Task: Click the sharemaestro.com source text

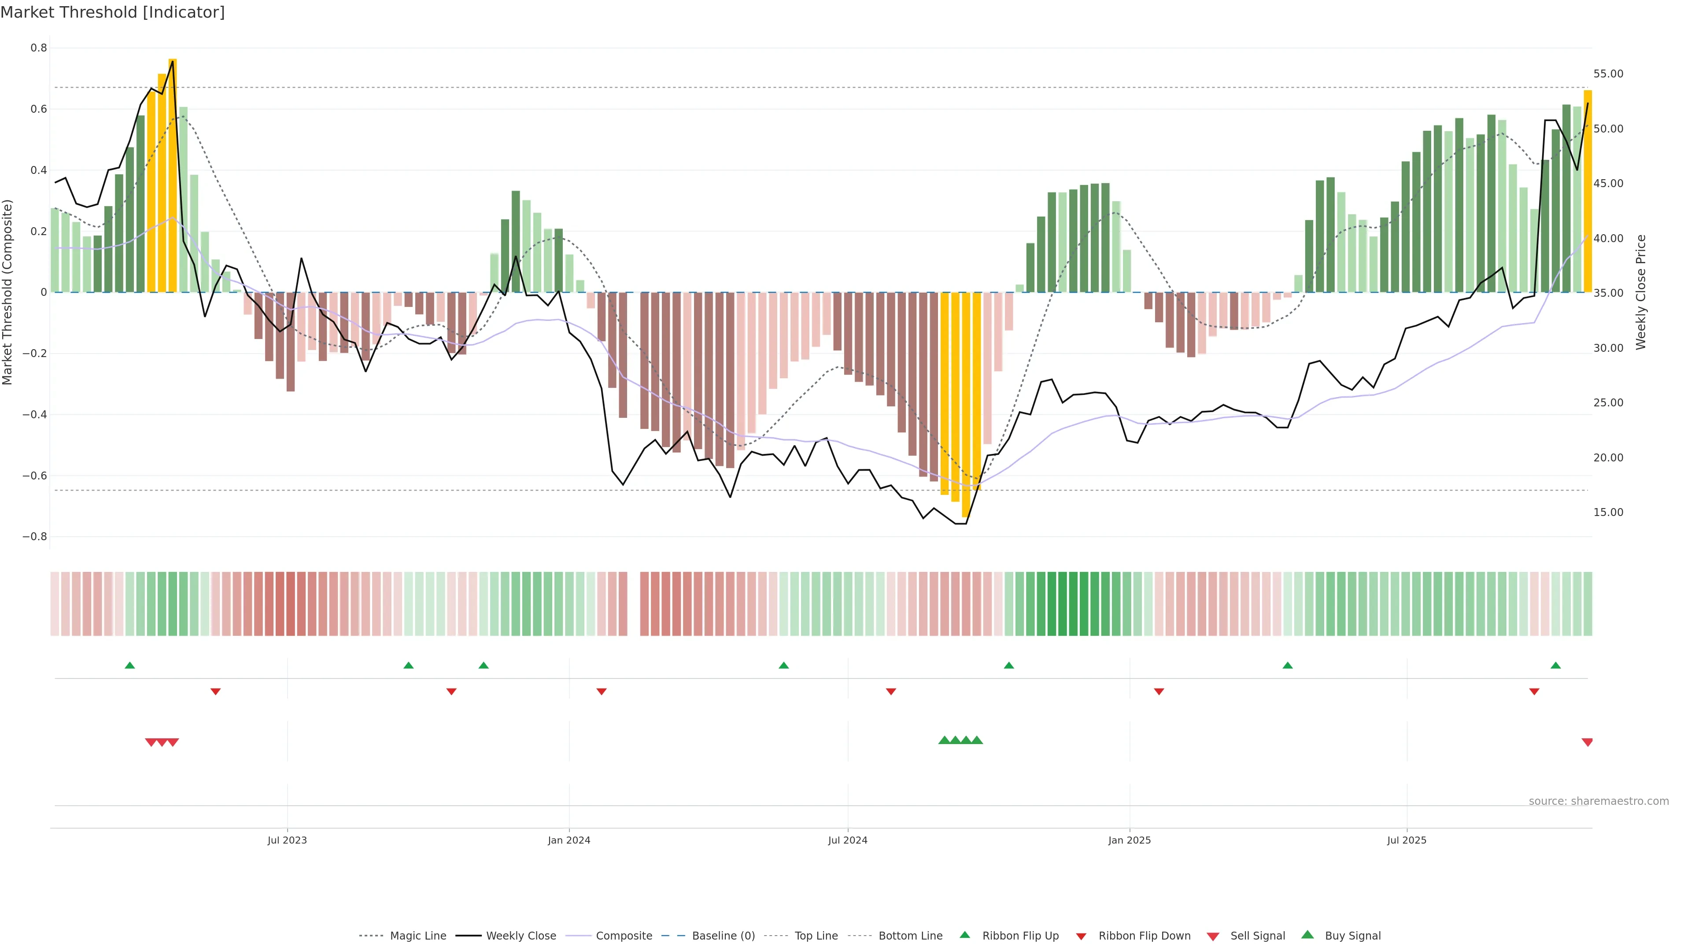Action: 1599,801
